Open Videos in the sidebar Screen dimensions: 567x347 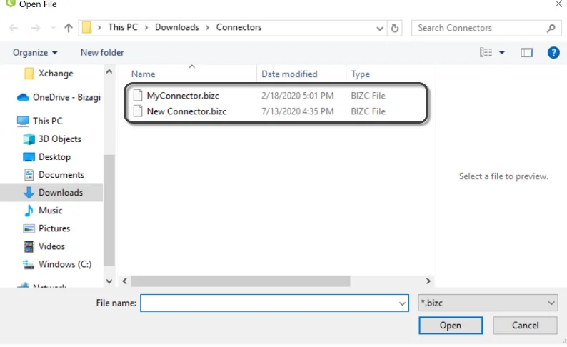[51, 246]
